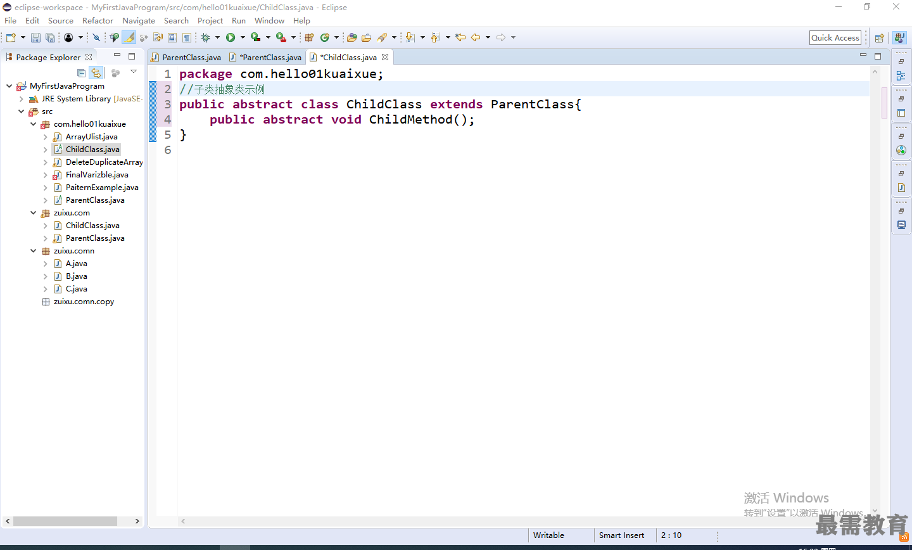The height and width of the screenshot is (550, 912).
Task: Maximize the editor area
Action: click(x=878, y=56)
